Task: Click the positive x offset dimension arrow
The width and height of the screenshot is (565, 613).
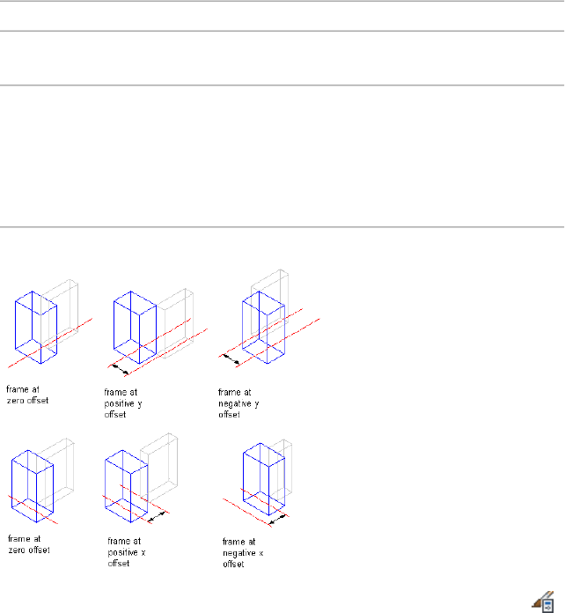Action: tap(157, 520)
